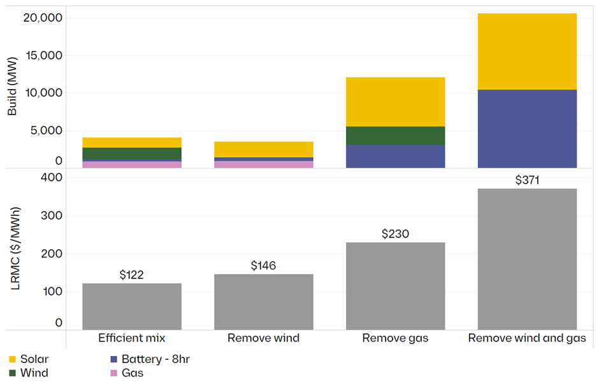The image size is (599, 391).
Task: Click the gray LRMC bar labeled $230
Action: [395, 286]
